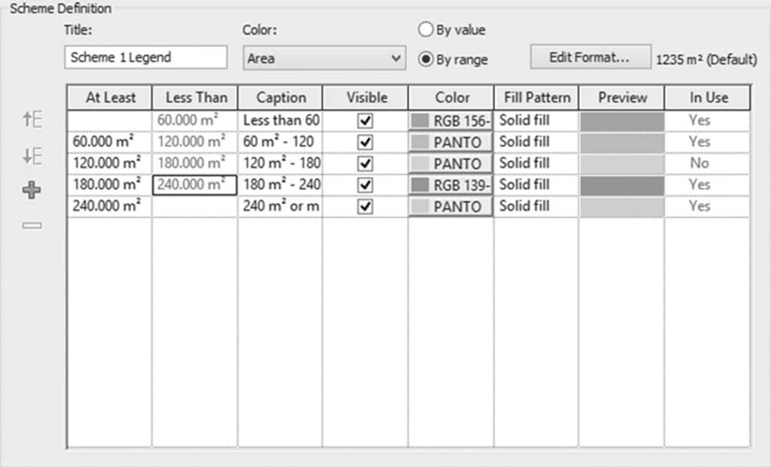771x468 pixels.
Task: Move the selected row down
Action: (x=32, y=156)
